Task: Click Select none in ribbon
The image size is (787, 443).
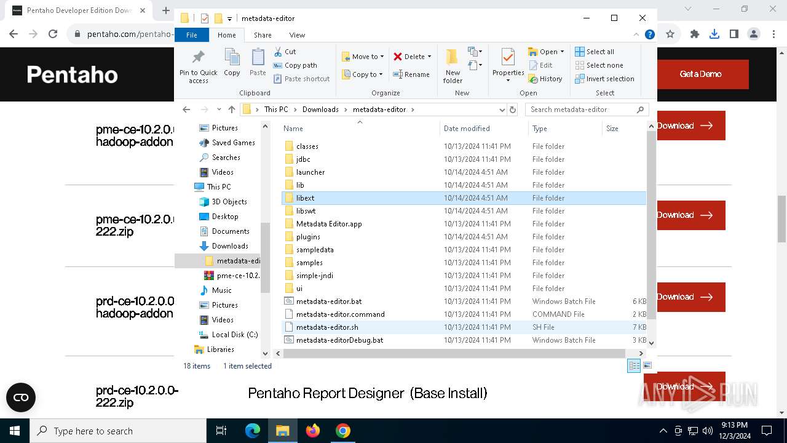Action: point(599,65)
